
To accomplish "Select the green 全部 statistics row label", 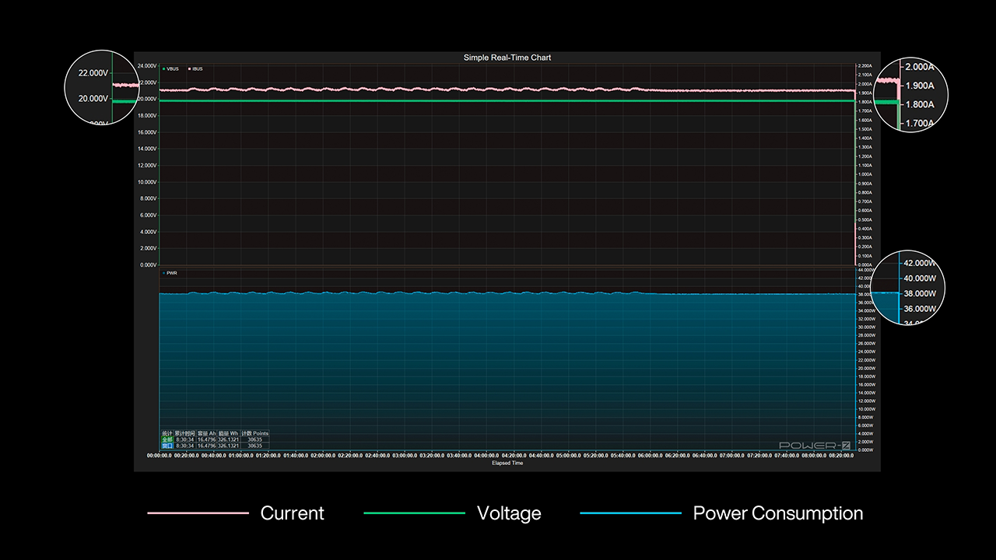I will pyautogui.click(x=167, y=439).
